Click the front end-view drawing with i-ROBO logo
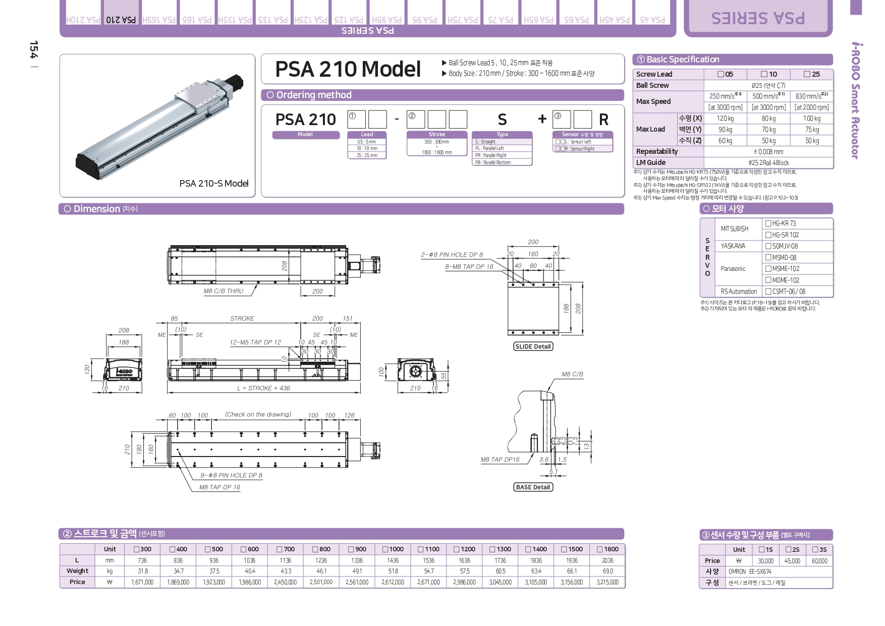The height and width of the screenshot is (626, 885). (x=124, y=370)
